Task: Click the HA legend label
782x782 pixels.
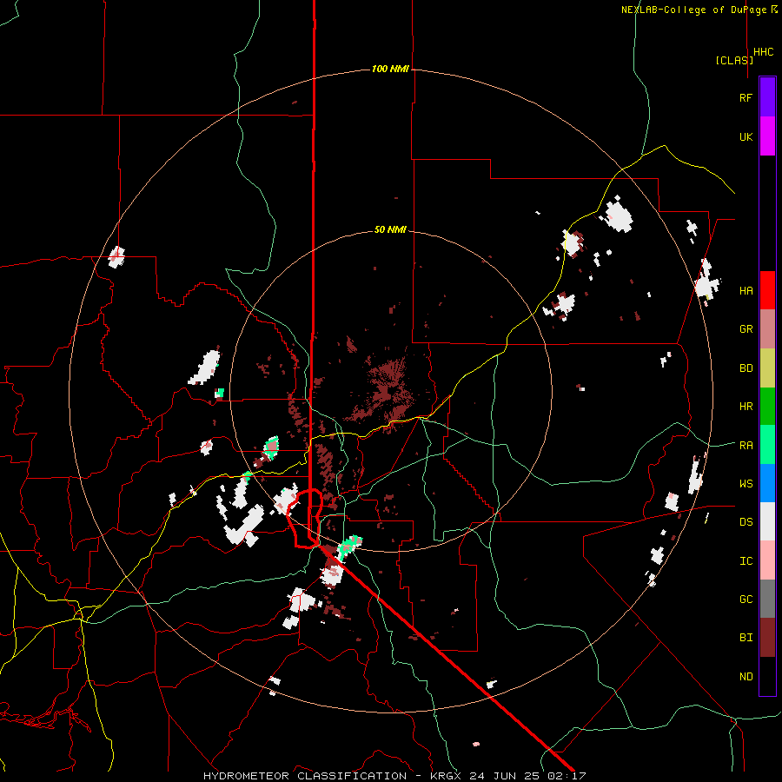Action: [x=746, y=291]
